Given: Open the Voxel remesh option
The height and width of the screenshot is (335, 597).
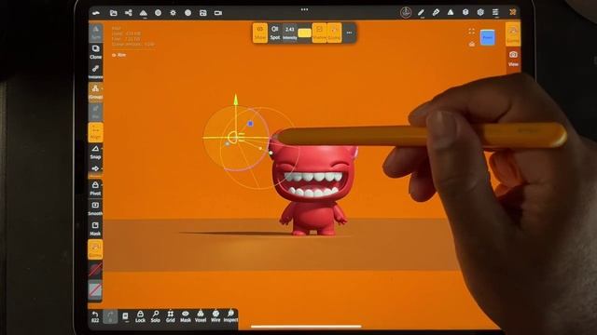Looking at the screenshot, I should click(x=201, y=316).
